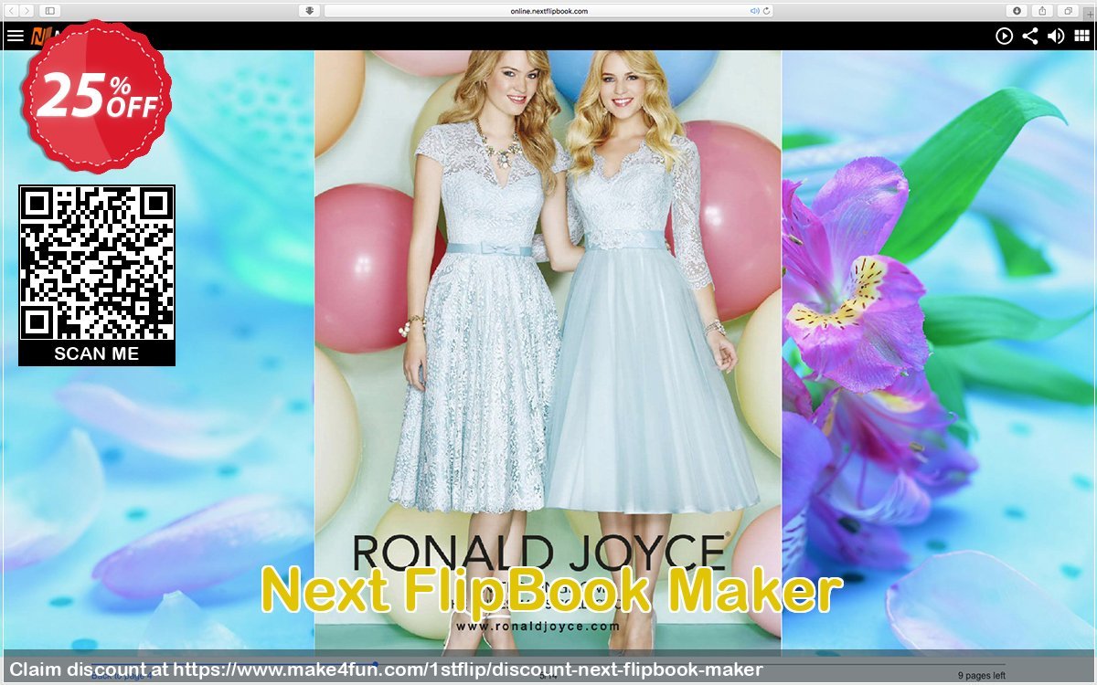1097x685 pixels.
Task: Show page thumbnails with the grid icon
Action: tap(1081, 36)
